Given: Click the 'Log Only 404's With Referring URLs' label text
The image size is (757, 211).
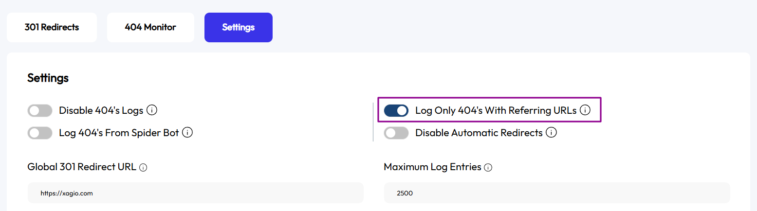Looking at the screenshot, I should click(496, 110).
